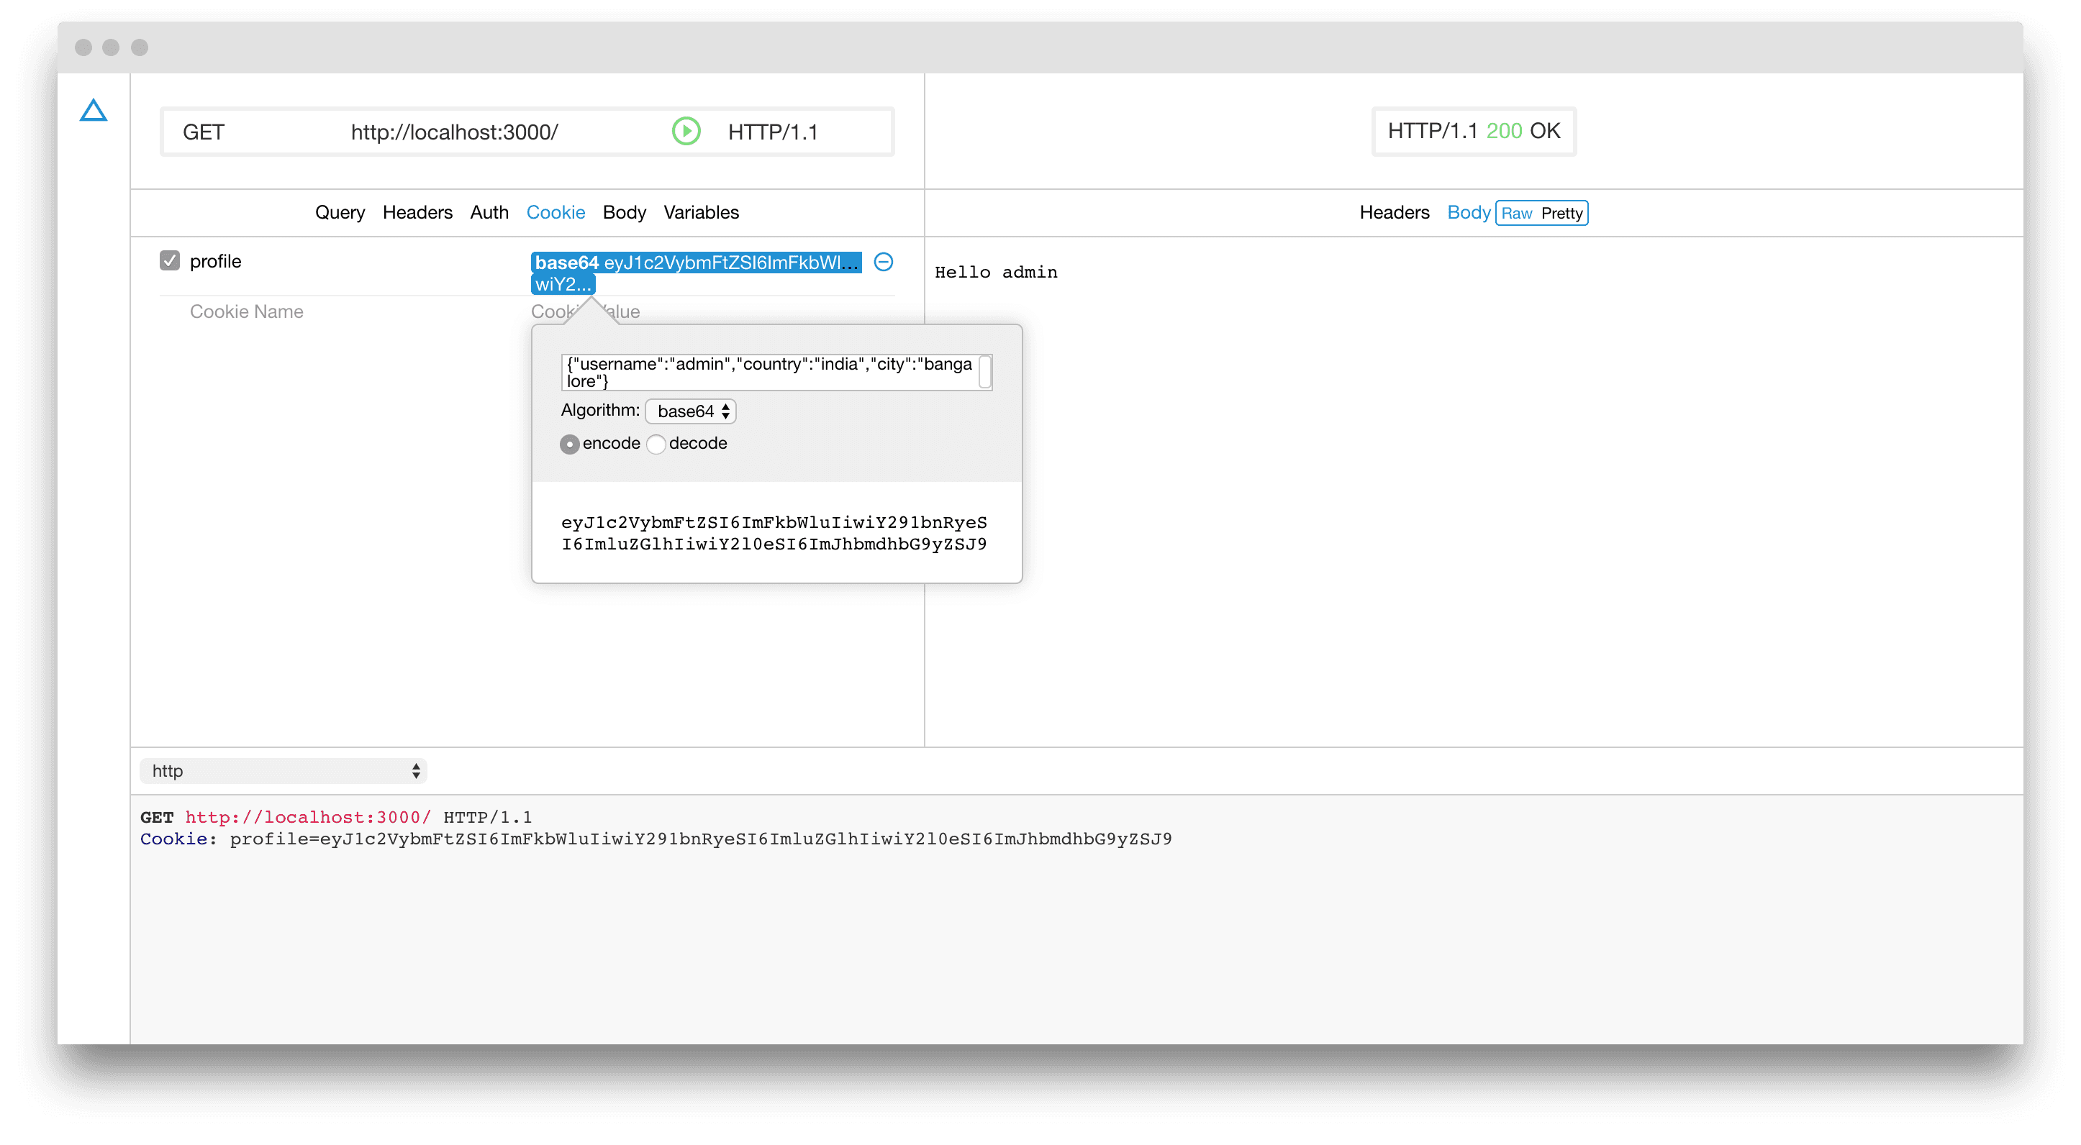
Task: Select the decode radio button
Action: [x=656, y=444]
